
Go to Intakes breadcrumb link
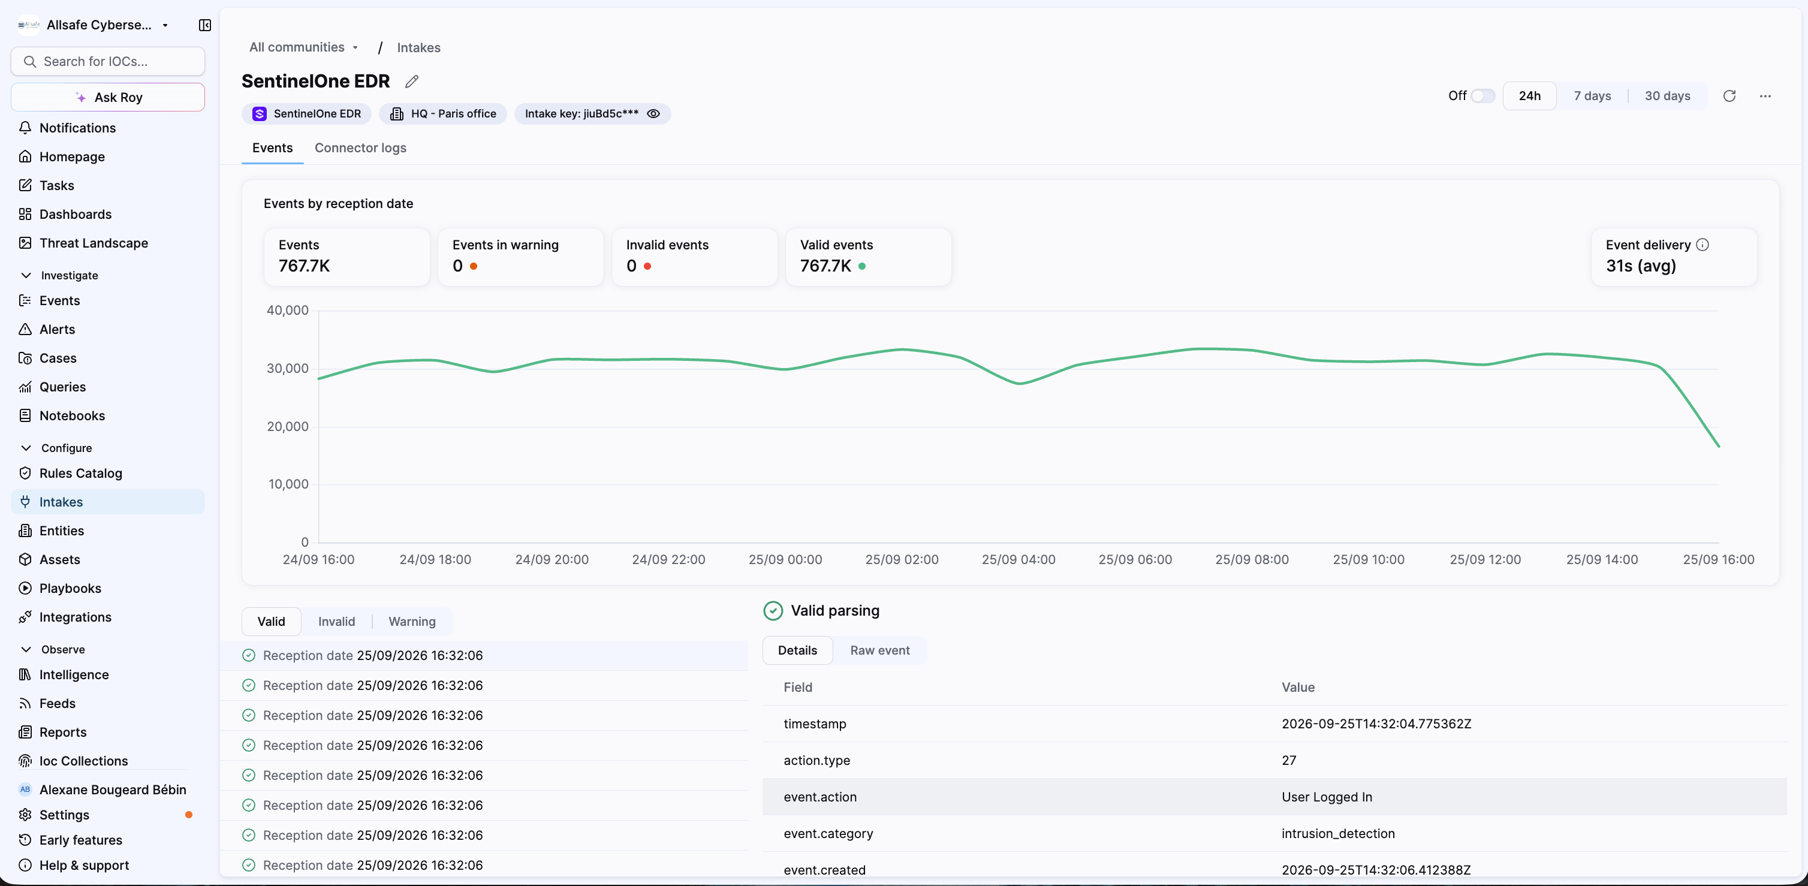point(419,48)
